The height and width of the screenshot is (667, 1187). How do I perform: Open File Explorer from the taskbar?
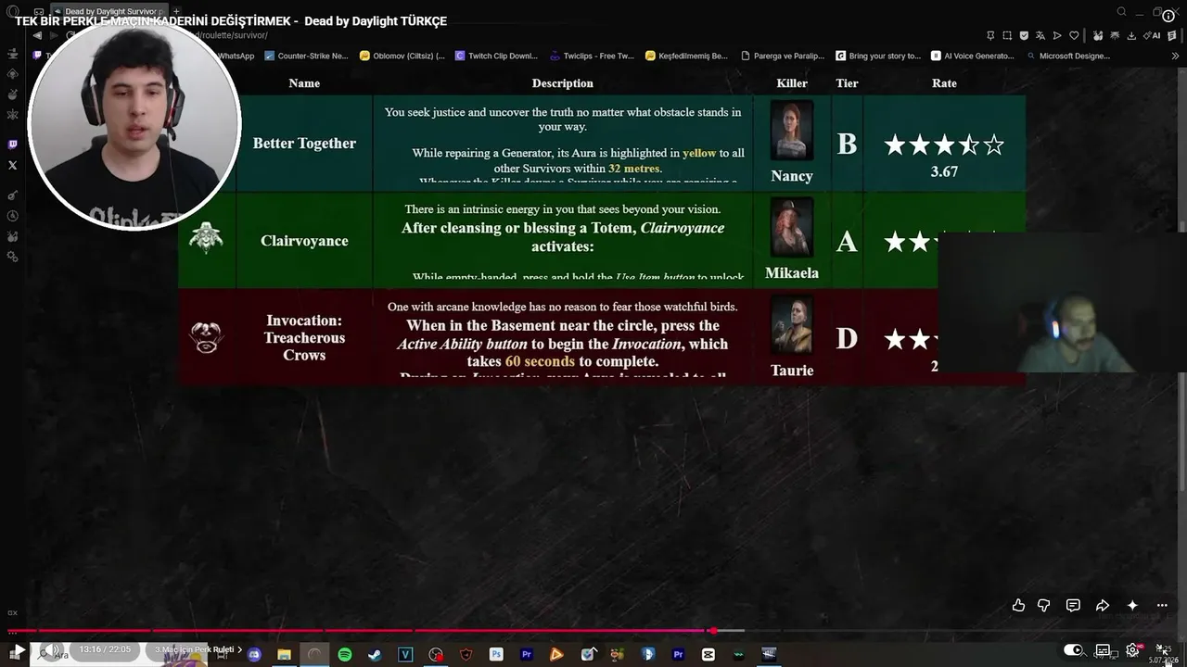click(285, 654)
